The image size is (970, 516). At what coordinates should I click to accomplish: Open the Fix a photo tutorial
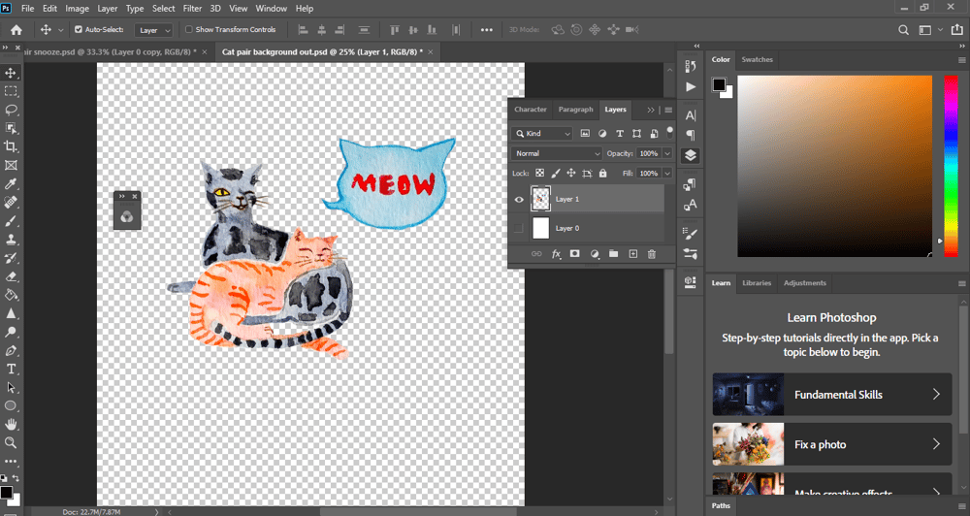point(832,444)
